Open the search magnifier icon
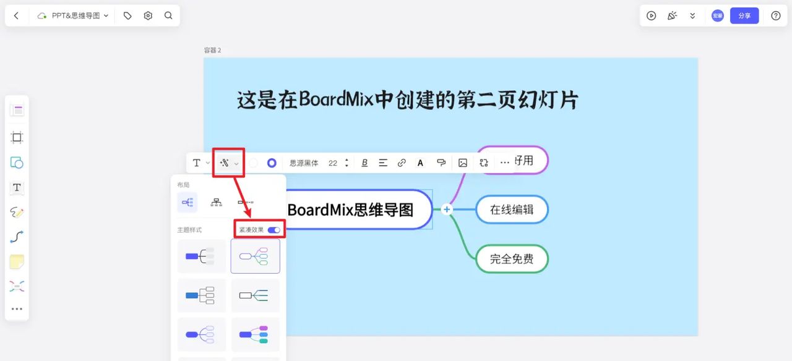 pos(168,15)
